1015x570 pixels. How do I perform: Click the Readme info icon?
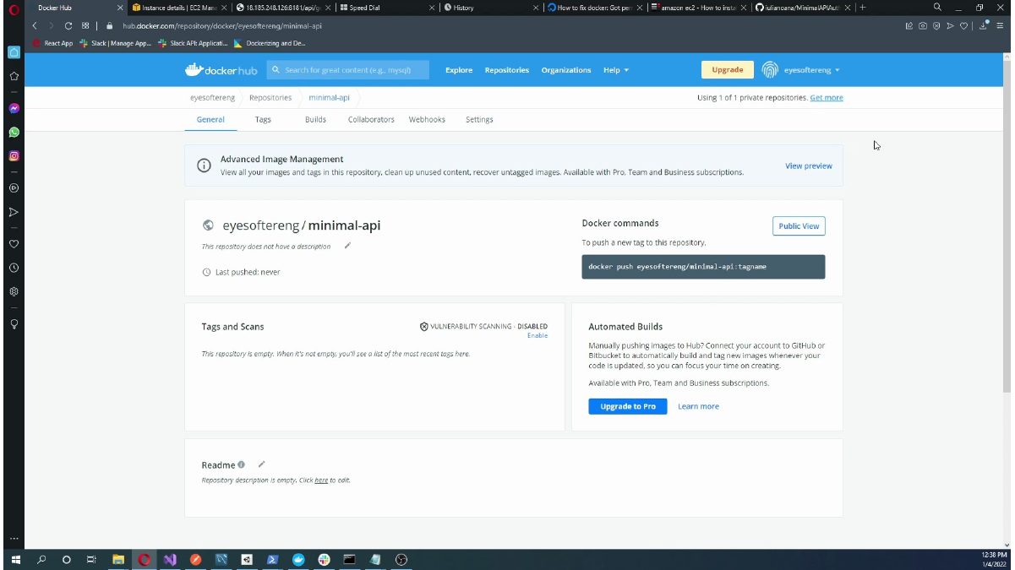click(x=242, y=464)
